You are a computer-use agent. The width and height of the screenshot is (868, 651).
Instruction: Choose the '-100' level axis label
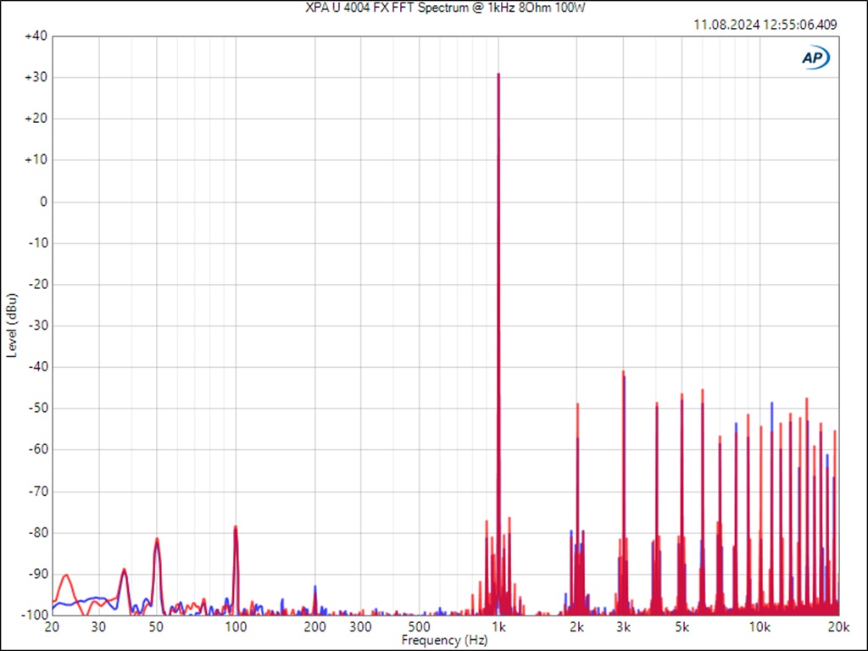point(35,615)
